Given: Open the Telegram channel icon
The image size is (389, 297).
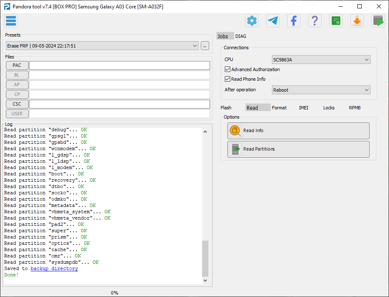Looking at the screenshot, I should (x=273, y=21).
